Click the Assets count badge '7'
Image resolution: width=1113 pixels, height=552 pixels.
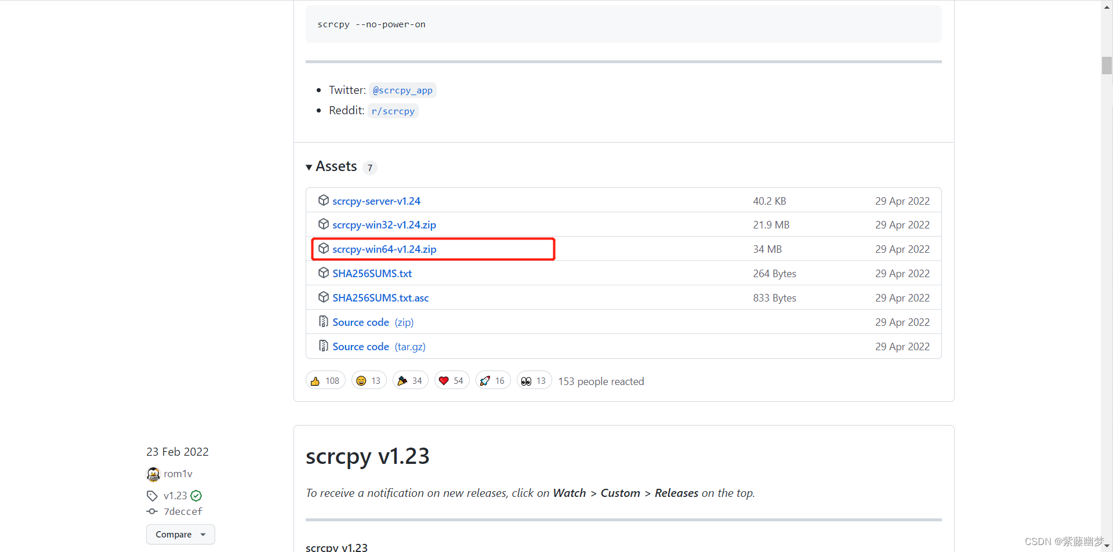tap(370, 168)
